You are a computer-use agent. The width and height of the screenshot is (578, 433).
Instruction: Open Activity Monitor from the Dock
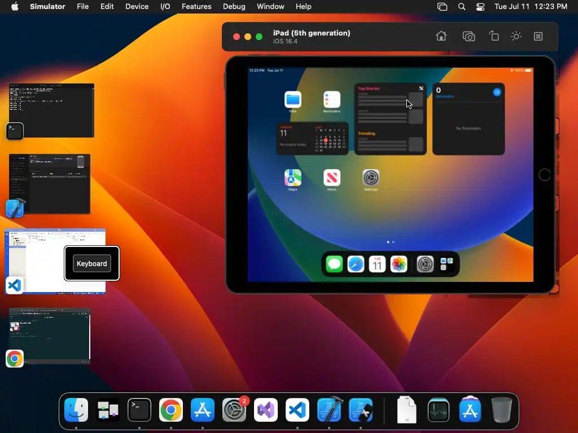(x=438, y=410)
